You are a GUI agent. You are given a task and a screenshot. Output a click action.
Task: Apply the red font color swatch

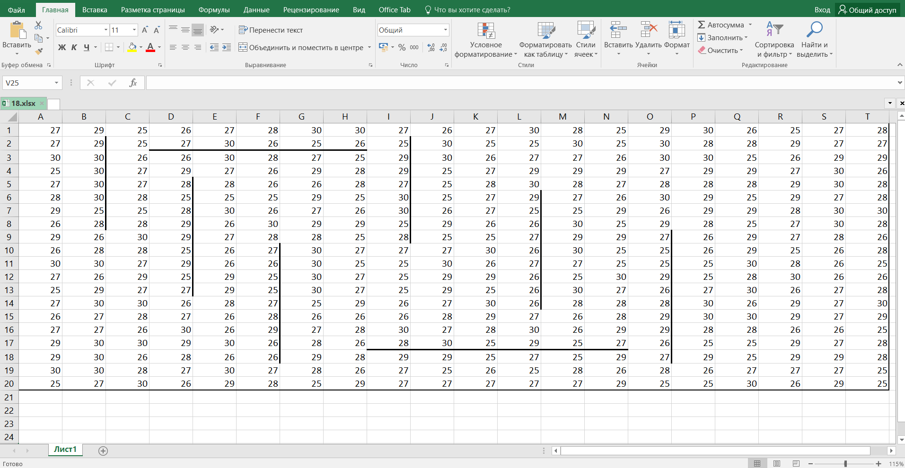(x=150, y=47)
